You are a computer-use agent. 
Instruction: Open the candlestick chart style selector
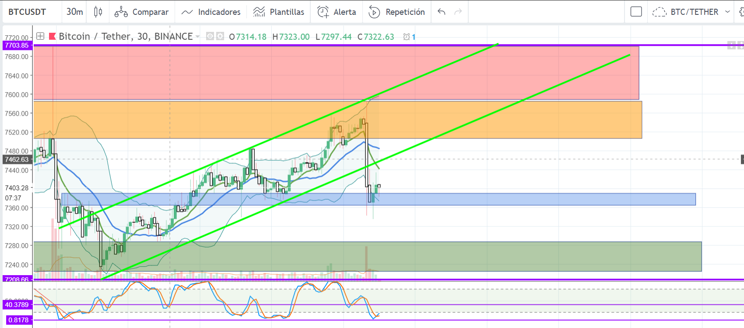(98, 12)
